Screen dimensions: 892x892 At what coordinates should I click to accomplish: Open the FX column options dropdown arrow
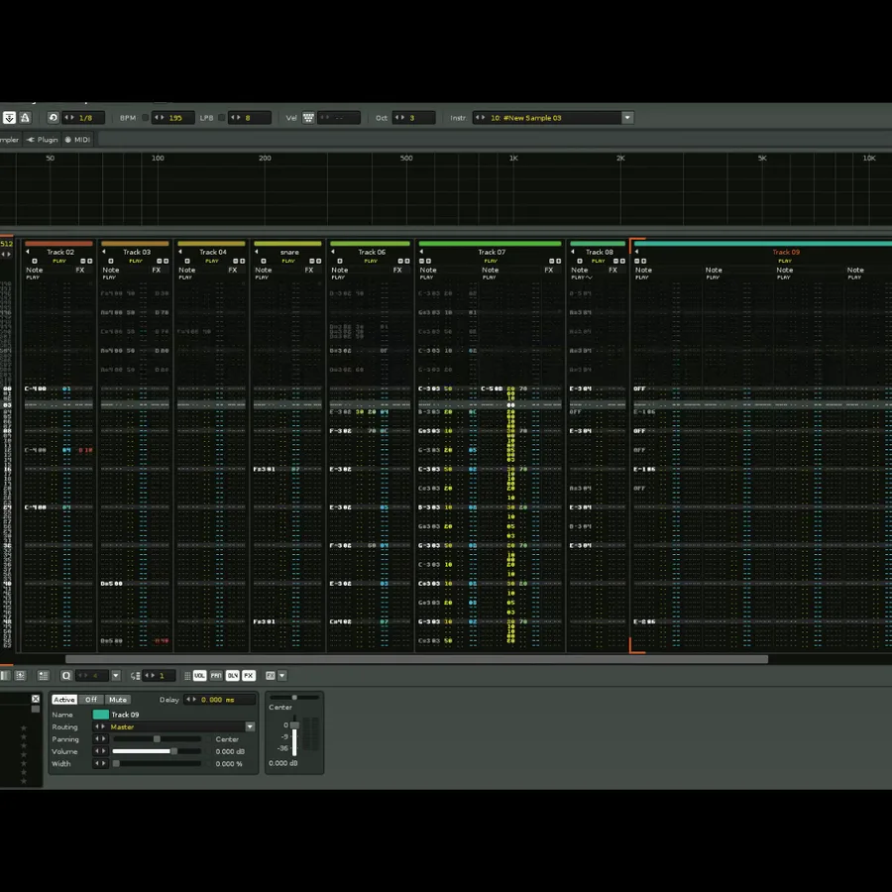point(282,675)
